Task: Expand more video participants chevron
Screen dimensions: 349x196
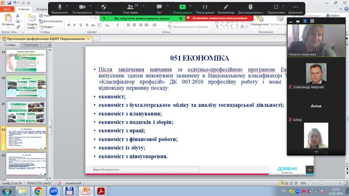Action: [316, 151]
